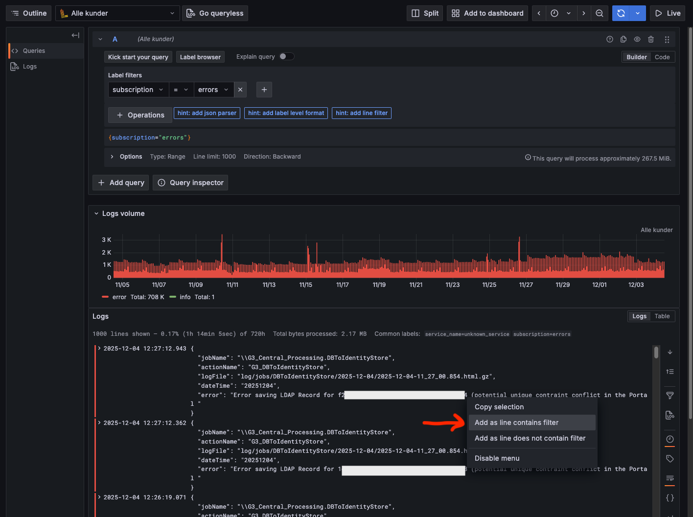Delete query A with trash icon
This screenshot has width=693, height=517.
click(650, 39)
